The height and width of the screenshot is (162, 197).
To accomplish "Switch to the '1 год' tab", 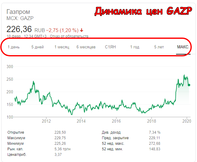I will pos(135,47).
